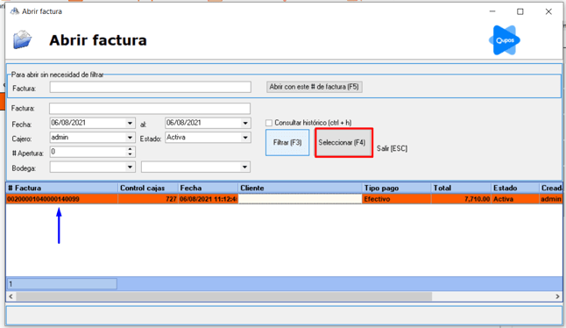Click the horizontal scrollbar thumb
This screenshot has height=328, width=566.
click(223, 296)
